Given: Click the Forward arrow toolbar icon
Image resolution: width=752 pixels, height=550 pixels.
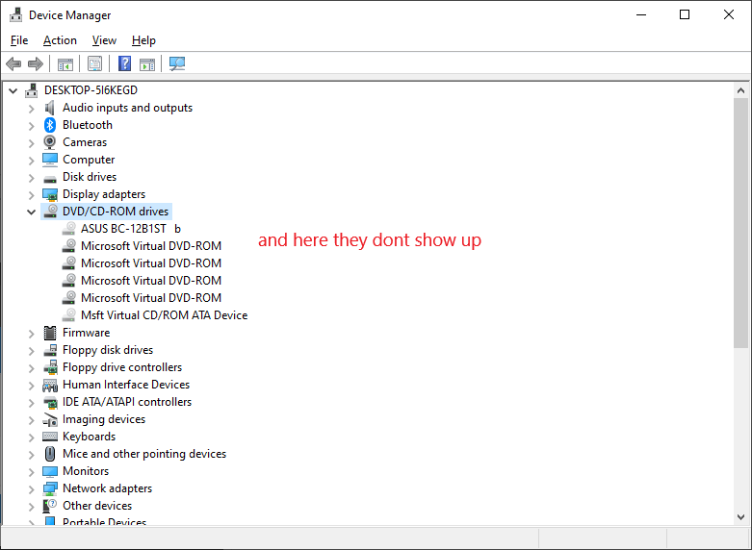Looking at the screenshot, I should point(36,63).
